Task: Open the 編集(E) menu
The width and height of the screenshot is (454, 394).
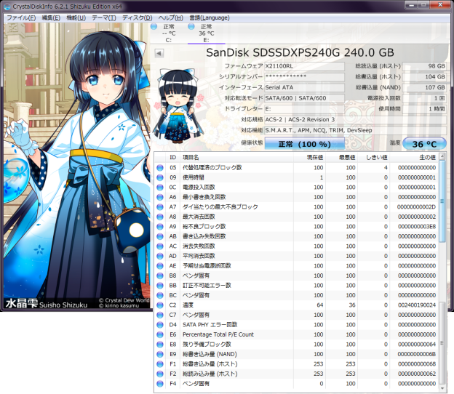Action: click(x=51, y=17)
